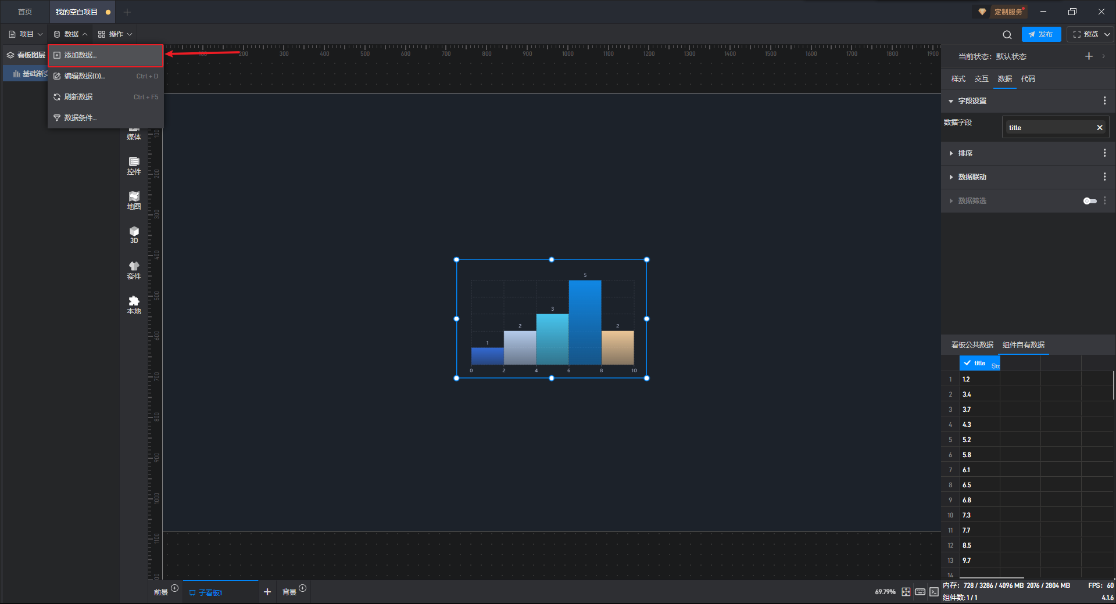
Task: Choose 数据条件 from the data menu
Action: 105,118
